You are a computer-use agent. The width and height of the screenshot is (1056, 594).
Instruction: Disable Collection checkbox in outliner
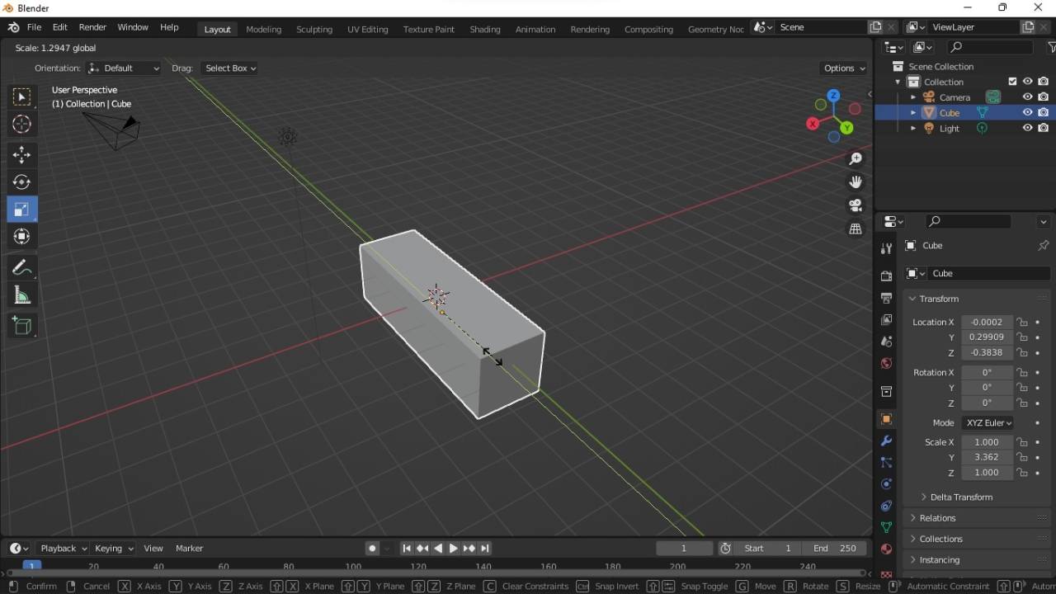pyautogui.click(x=1013, y=82)
